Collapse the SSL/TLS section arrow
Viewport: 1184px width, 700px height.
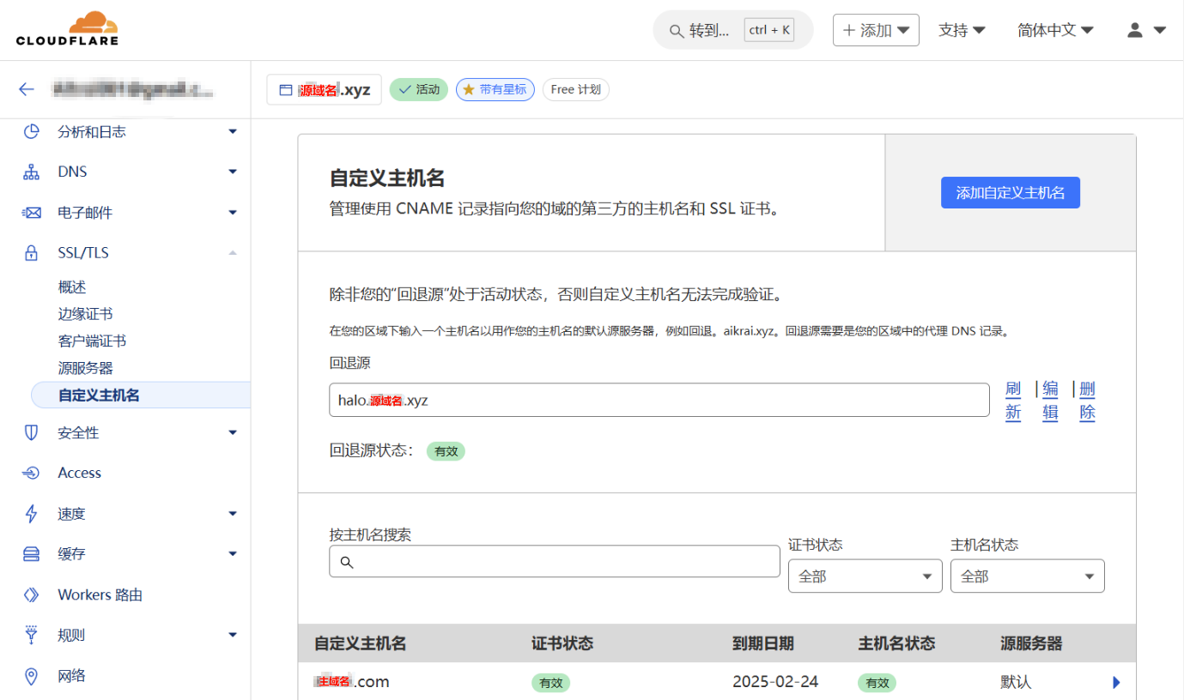coord(233,253)
